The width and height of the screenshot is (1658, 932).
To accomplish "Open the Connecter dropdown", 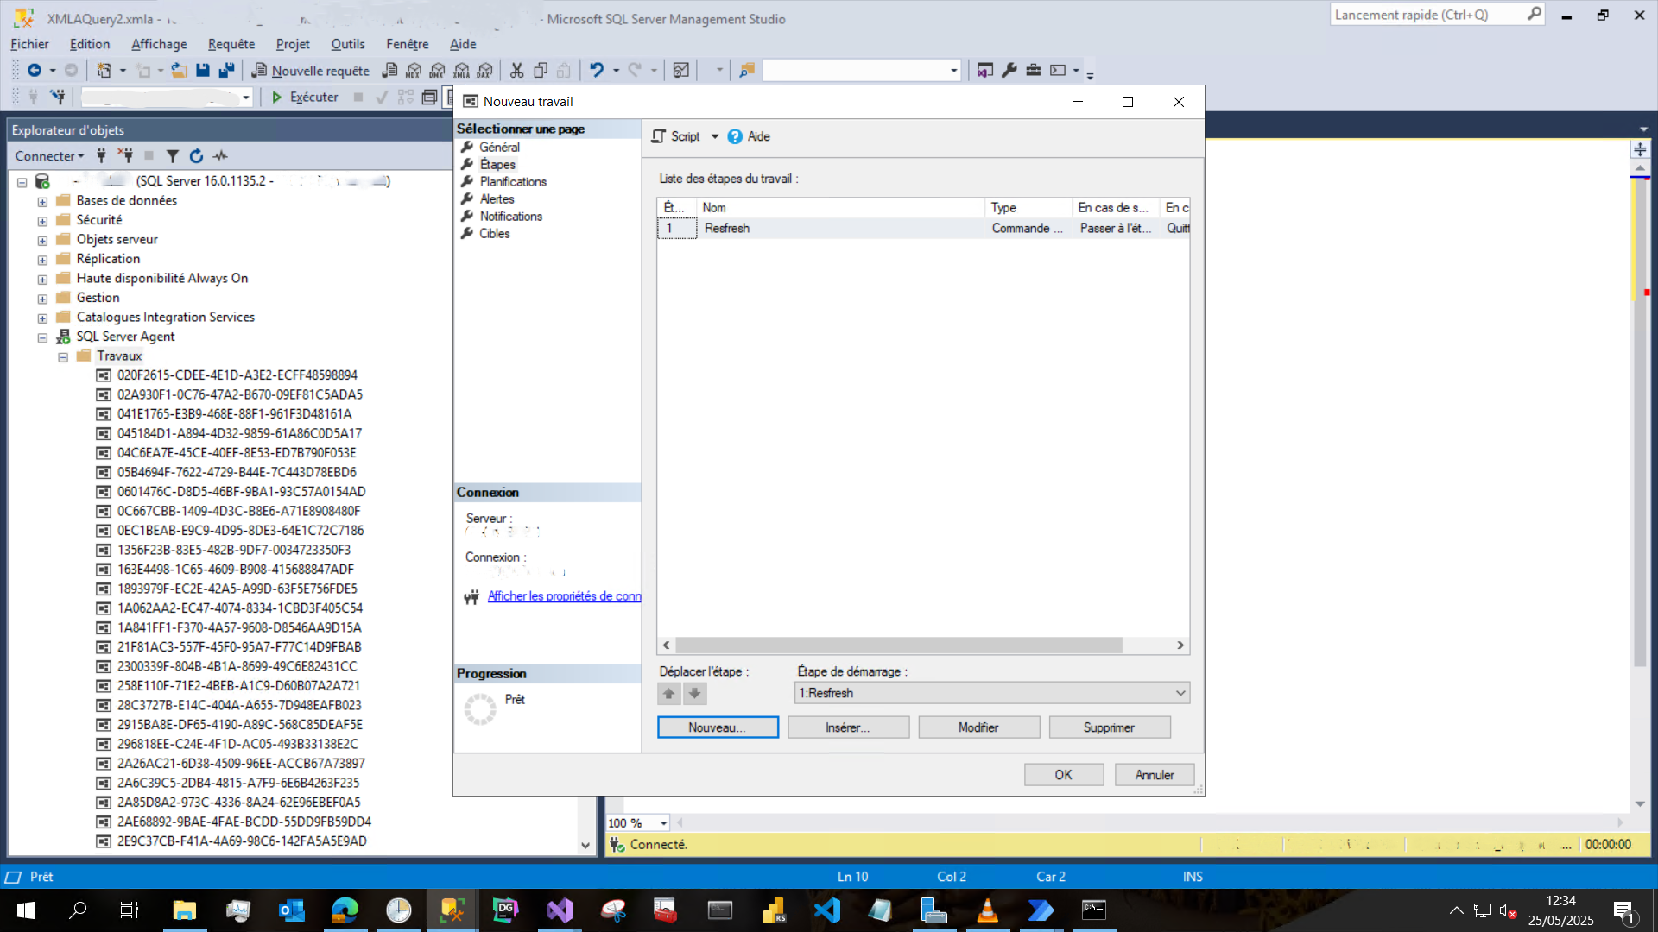I will pyautogui.click(x=49, y=156).
